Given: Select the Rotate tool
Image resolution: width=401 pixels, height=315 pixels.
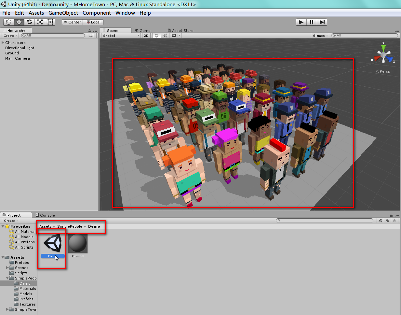Looking at the screenshot, I should click(29, 22).
